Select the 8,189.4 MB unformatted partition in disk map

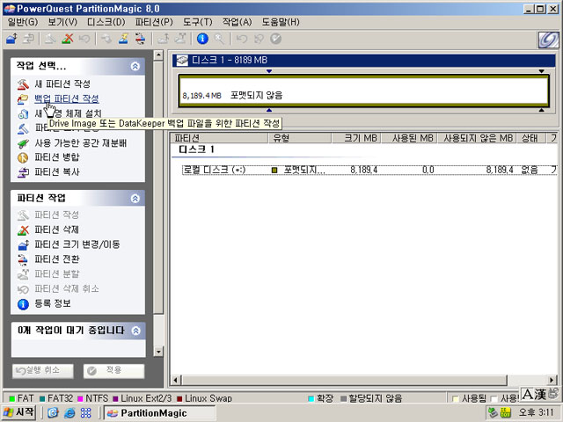click(x=363, y=91)
